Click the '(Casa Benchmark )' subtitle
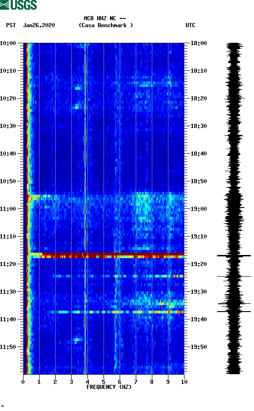The height and width of the screenshot is (411, 254). [x=106, y=25]
